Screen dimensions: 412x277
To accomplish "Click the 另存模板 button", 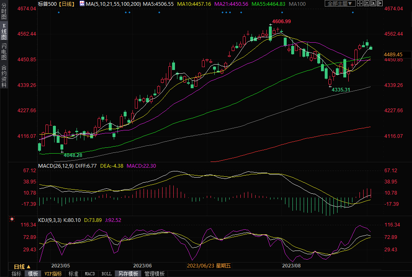I will tap(128, 274).
